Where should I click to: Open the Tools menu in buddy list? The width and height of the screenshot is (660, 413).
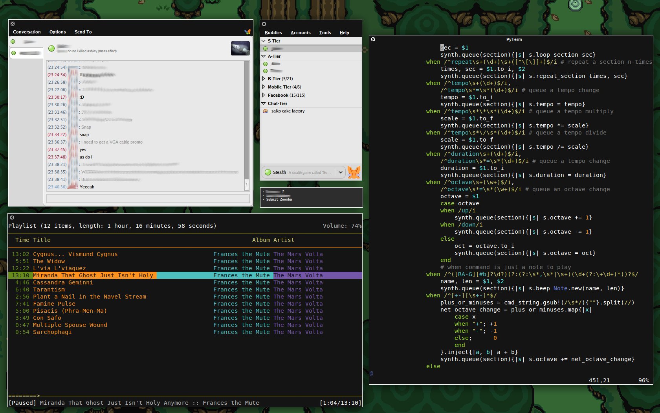[325, 33]
